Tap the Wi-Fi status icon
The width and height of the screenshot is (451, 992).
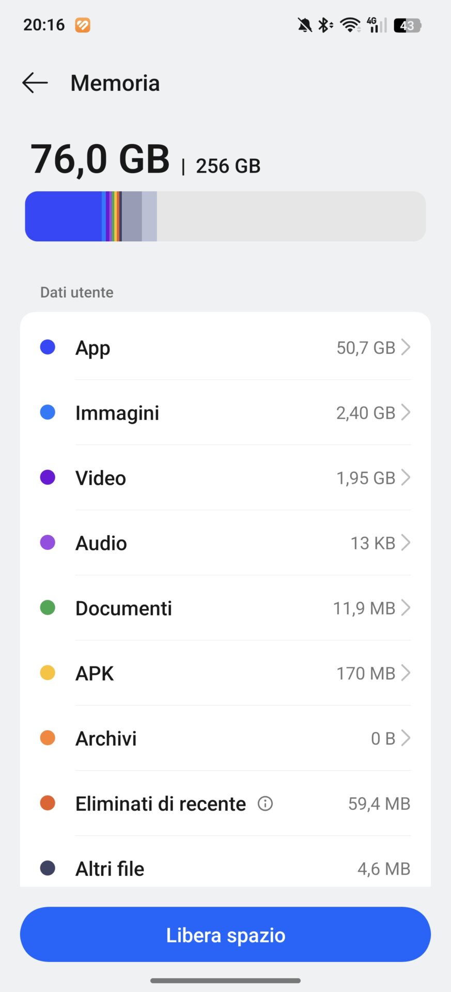tap(350, 25)
